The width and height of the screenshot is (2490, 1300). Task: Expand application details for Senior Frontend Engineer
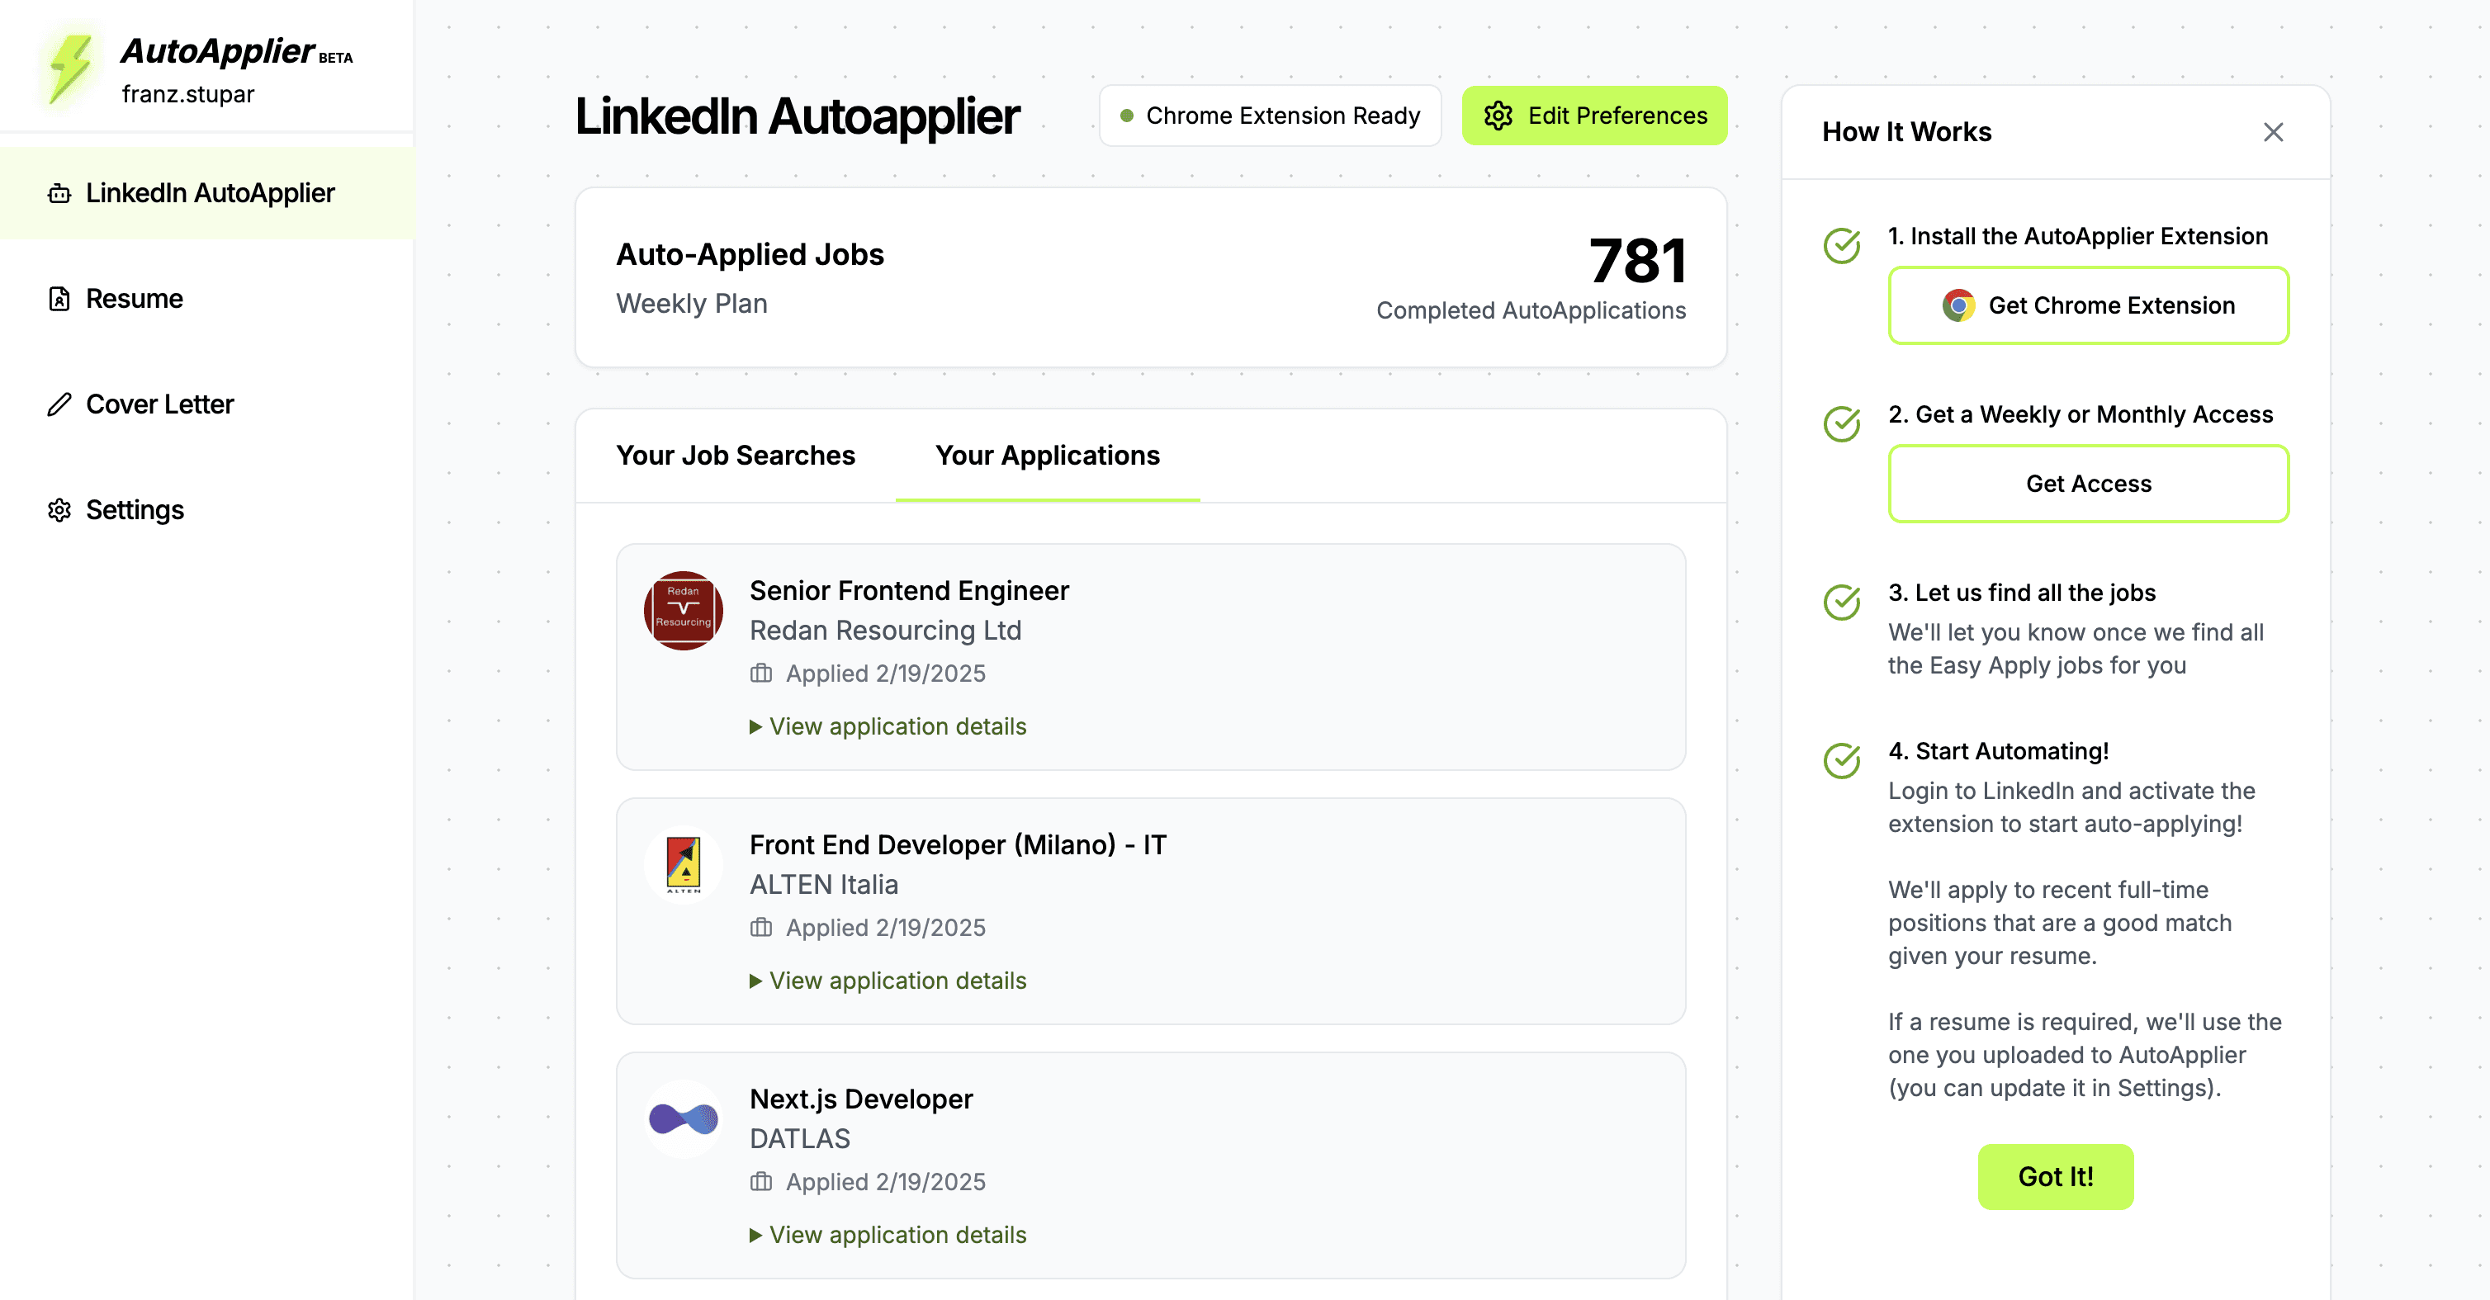(888, 726)
